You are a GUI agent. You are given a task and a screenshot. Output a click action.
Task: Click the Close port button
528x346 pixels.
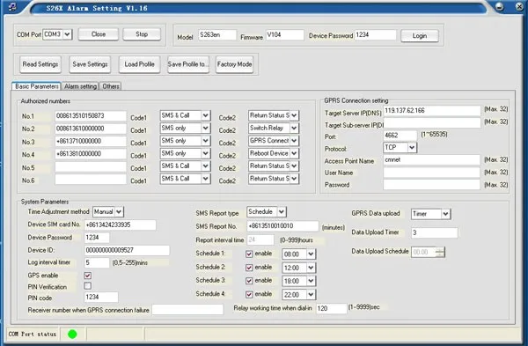tap(99, 34)
